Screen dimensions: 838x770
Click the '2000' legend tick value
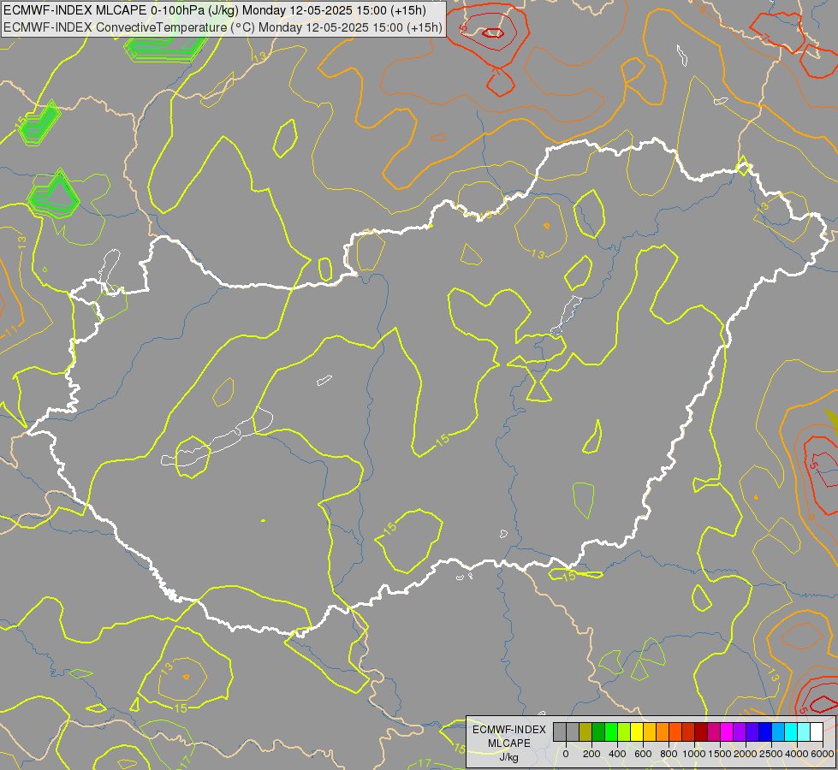coord(746,754)
